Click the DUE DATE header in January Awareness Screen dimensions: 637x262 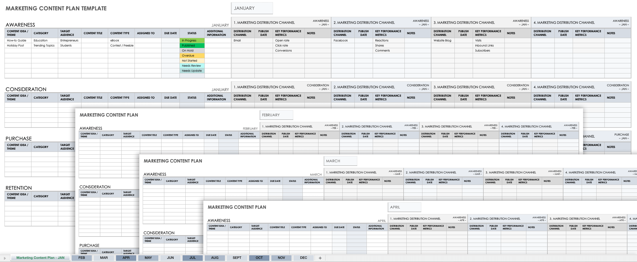coord(170,33)
